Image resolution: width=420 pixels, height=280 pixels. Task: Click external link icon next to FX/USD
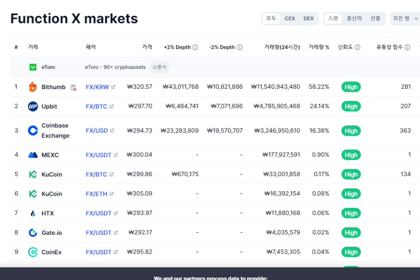[112, 130]
